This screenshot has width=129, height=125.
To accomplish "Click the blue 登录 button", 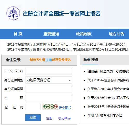I will coord(33,117).
